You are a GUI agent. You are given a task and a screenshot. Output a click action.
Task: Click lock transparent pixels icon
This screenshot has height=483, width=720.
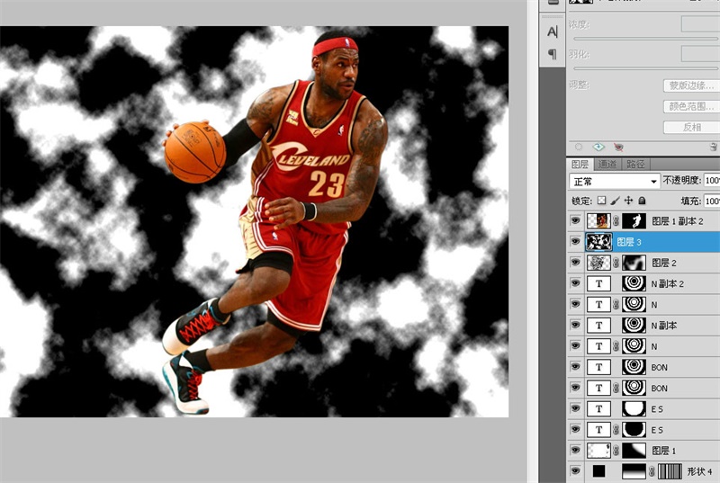tap(602, 201)
